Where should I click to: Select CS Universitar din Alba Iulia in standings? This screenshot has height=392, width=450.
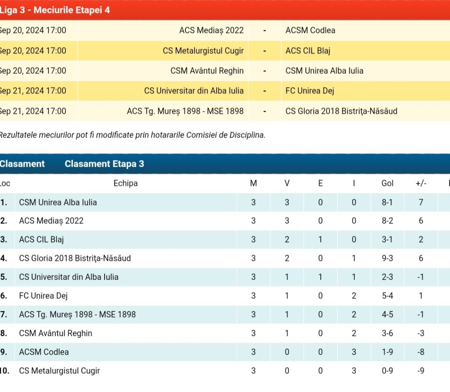[69, 277]
